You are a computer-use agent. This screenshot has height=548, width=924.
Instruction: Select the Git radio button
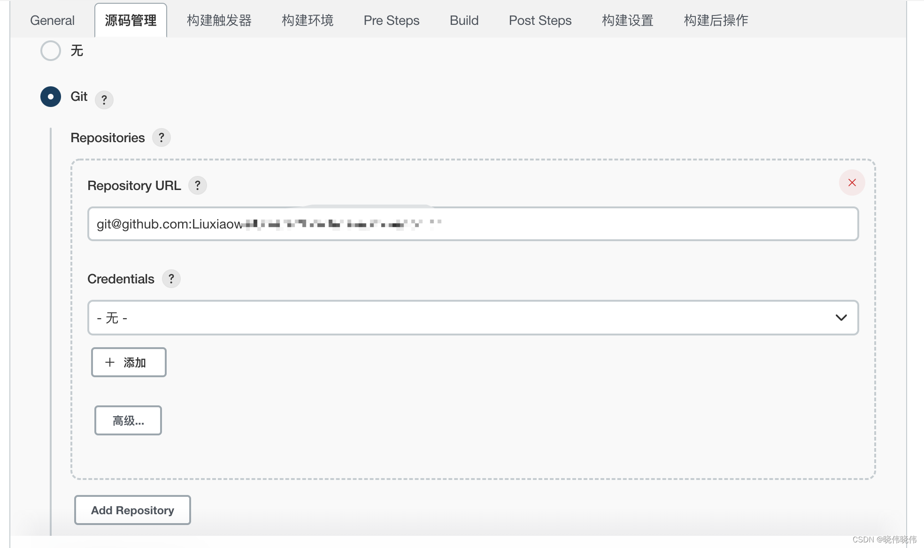point(51,97)
